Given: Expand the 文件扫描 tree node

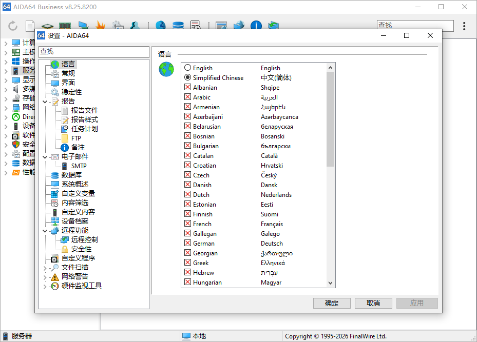Looking at the screenshot, I should click(x=45, y=267).
